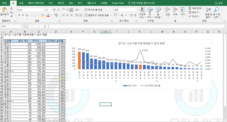
Task: Open number format 일반 dropdown
Action: coord(136,10)
